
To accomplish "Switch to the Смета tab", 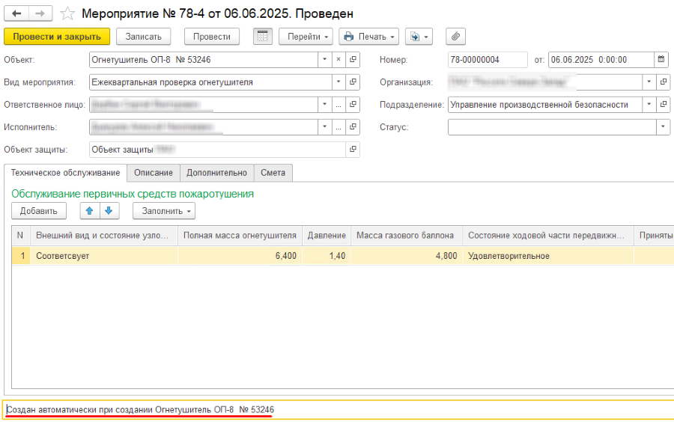I will 273,173.
